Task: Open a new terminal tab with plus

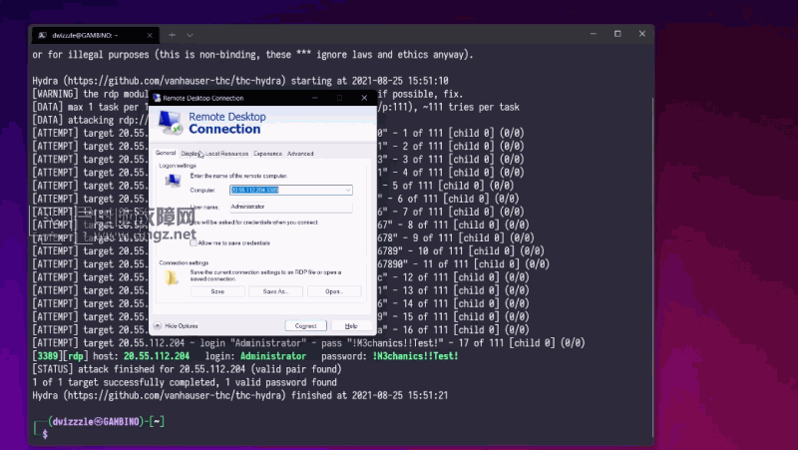Action: (x=172, y=35)
